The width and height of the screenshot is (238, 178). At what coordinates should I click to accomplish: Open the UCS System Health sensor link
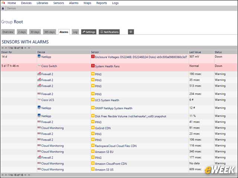point(107,100)
